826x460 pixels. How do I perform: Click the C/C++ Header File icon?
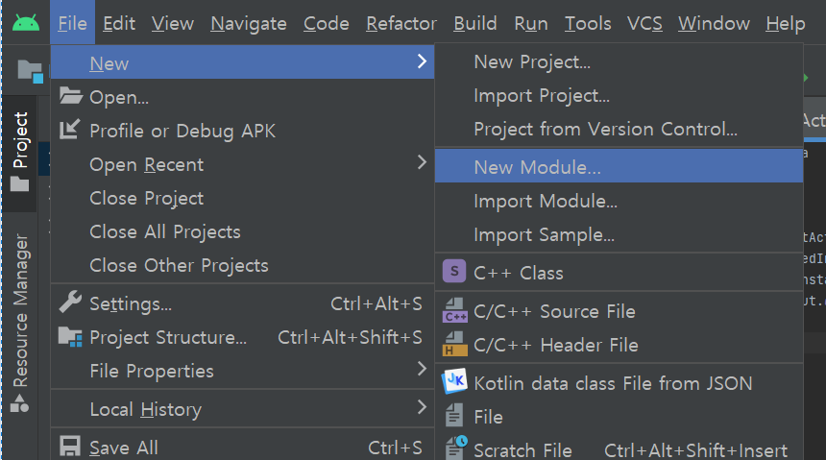point(454,345)
